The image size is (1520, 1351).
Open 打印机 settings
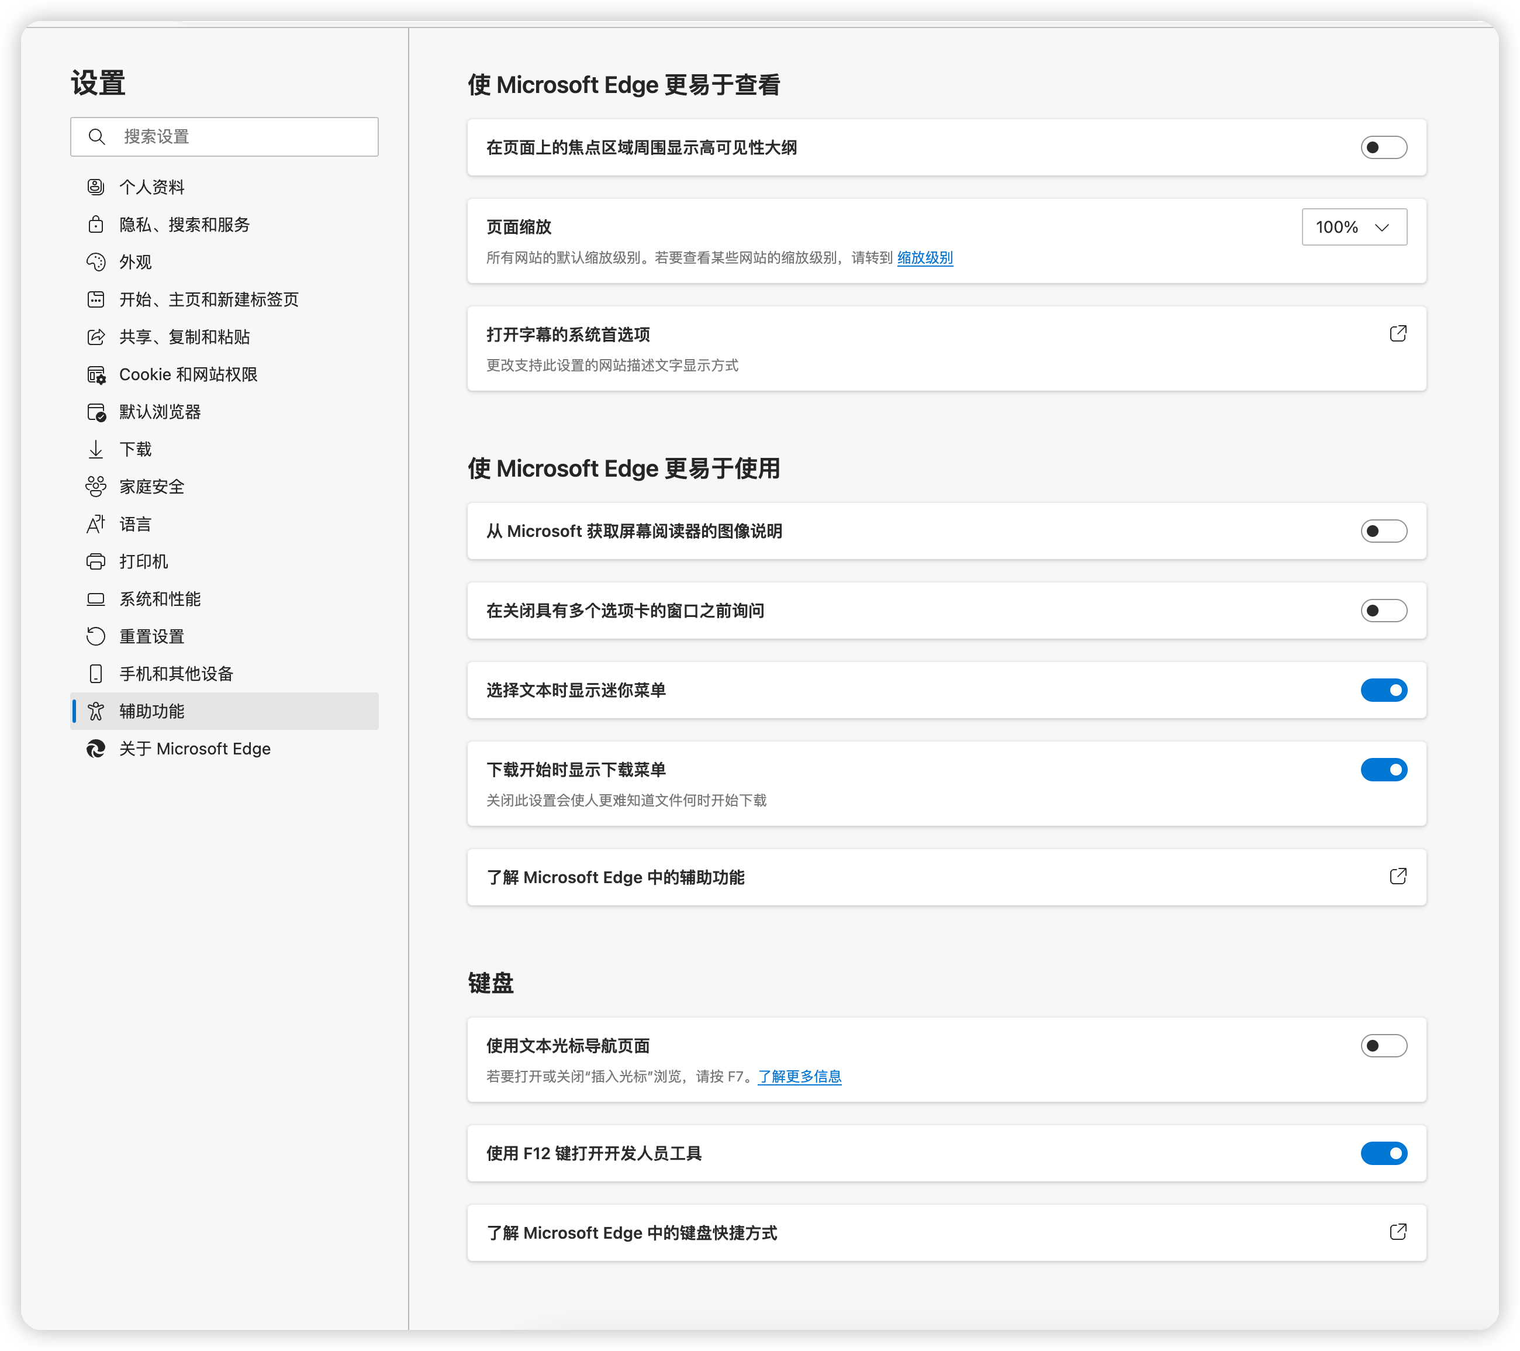[224, 561]
